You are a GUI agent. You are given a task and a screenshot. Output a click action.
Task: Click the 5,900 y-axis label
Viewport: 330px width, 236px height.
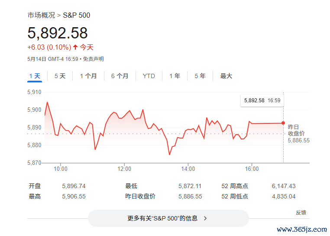pos(34,110)
